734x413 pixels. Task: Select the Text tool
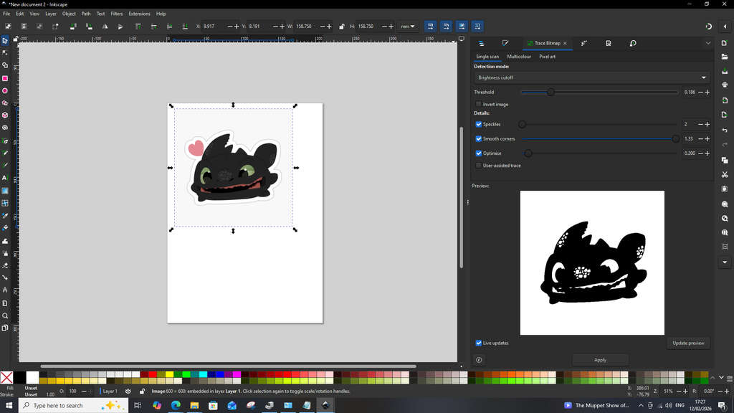coord(5,178)
